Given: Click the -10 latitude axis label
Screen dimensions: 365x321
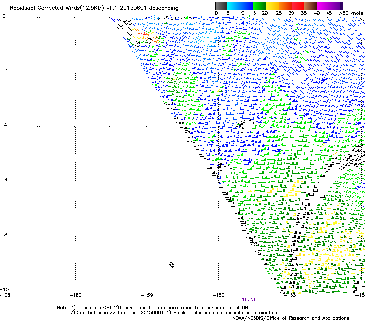Looking at the screenshot, I should tap(4, 289).
